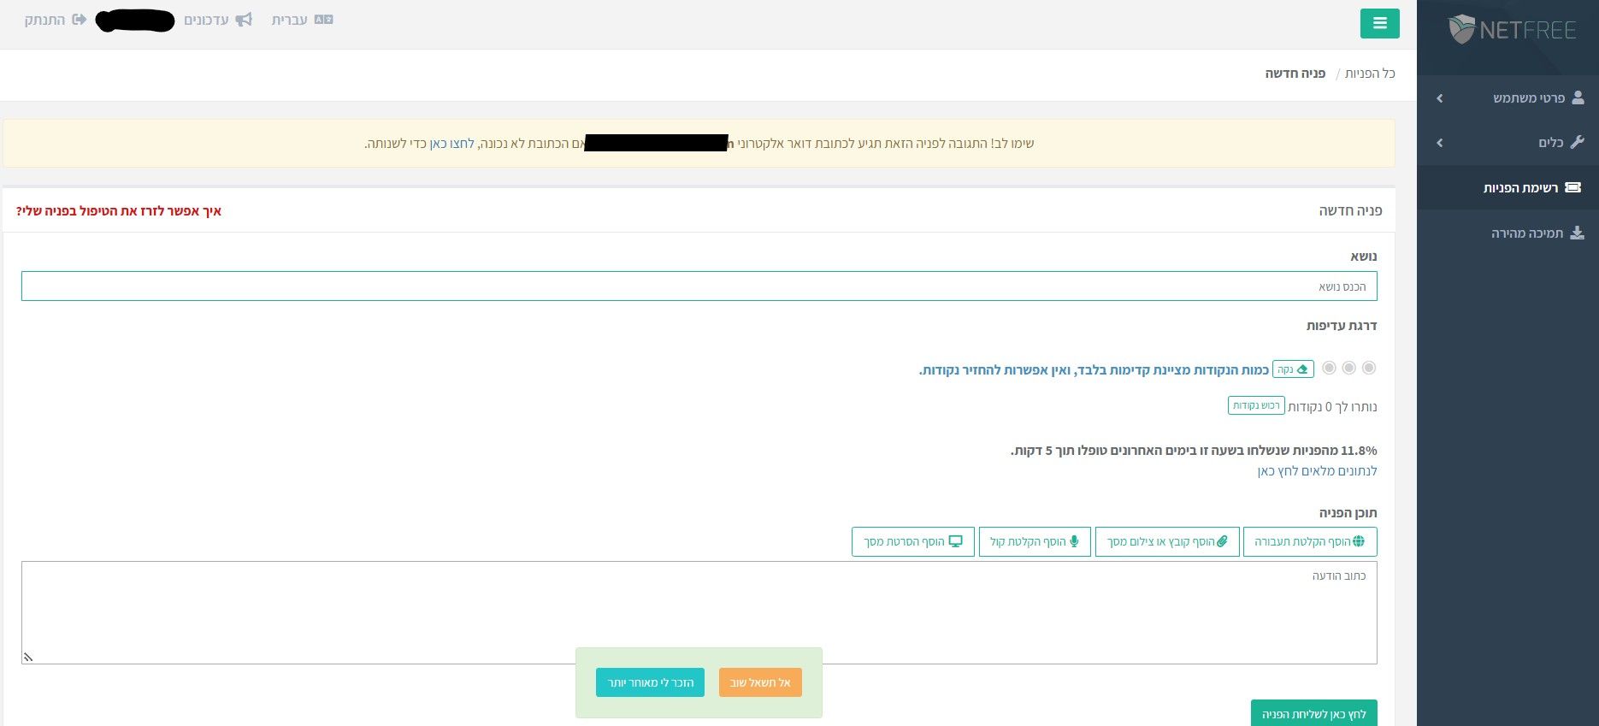Clear priority with the 'נקה' eraser button
This screenshot has width=1599, height=726.
tap(1293, 369)
